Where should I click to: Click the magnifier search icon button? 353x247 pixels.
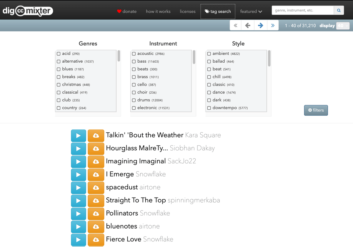click(338, 10)
